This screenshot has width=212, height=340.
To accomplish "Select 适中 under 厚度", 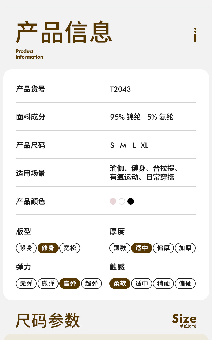I will 142,248.
